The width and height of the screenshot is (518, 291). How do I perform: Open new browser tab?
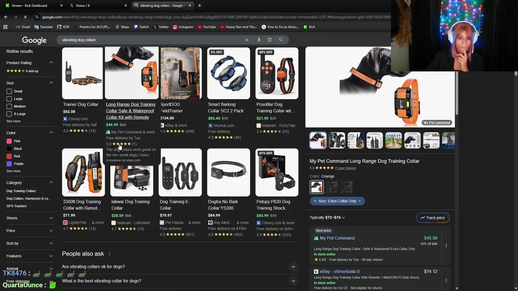pos(200,5)
